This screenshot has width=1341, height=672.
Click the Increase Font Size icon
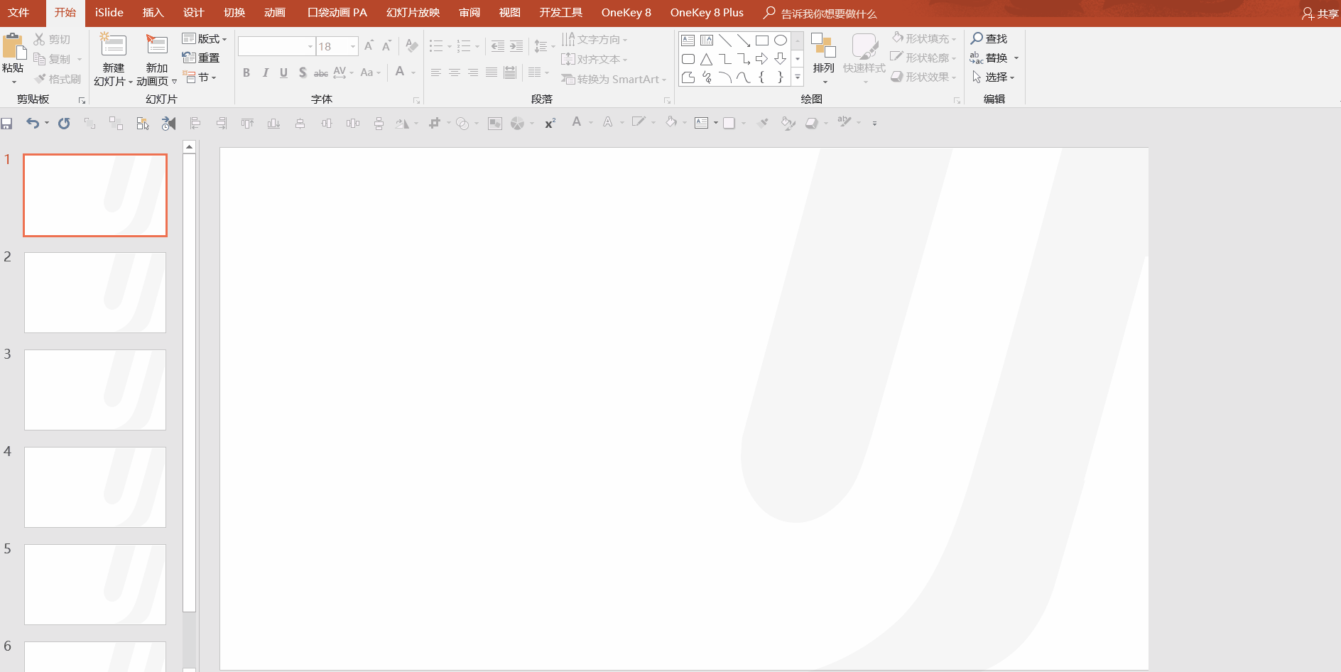click(x=369, y=46)
